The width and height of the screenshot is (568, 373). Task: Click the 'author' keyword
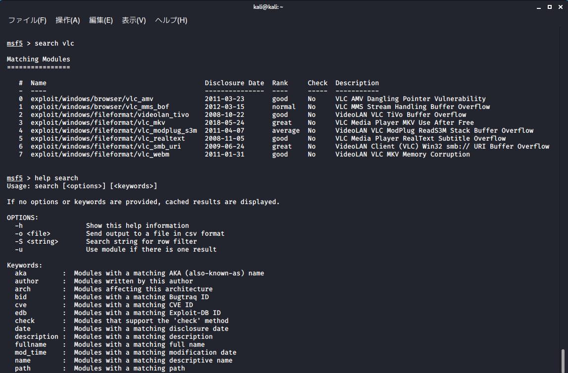(x=26, y=281)
